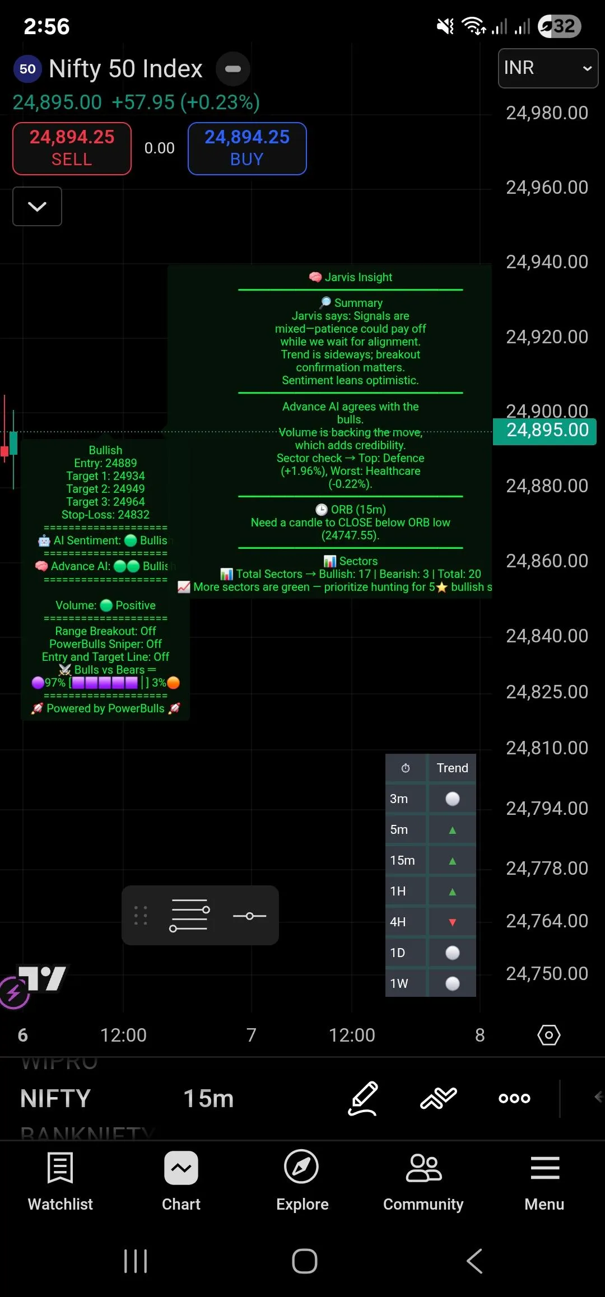The height and width of the screenshot is (1297, 605).
Task: Tap the AI Sentiment green indicator dot
Action: pos(131,540)
